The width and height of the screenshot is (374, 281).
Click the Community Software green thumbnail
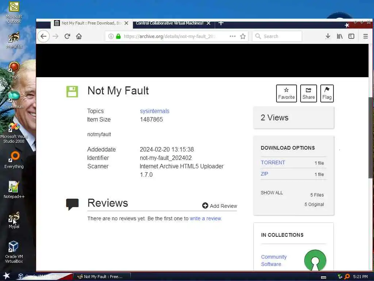coord(315,260)
